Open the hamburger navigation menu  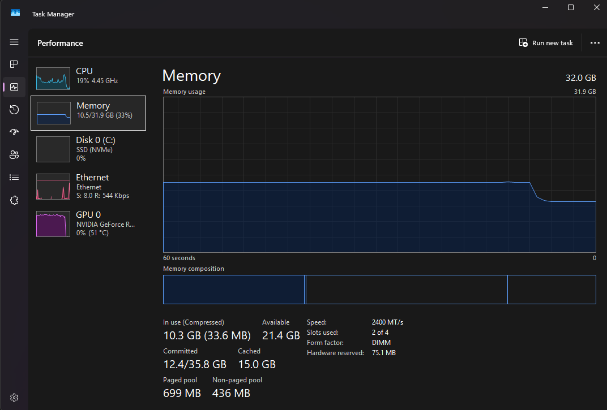14,42
